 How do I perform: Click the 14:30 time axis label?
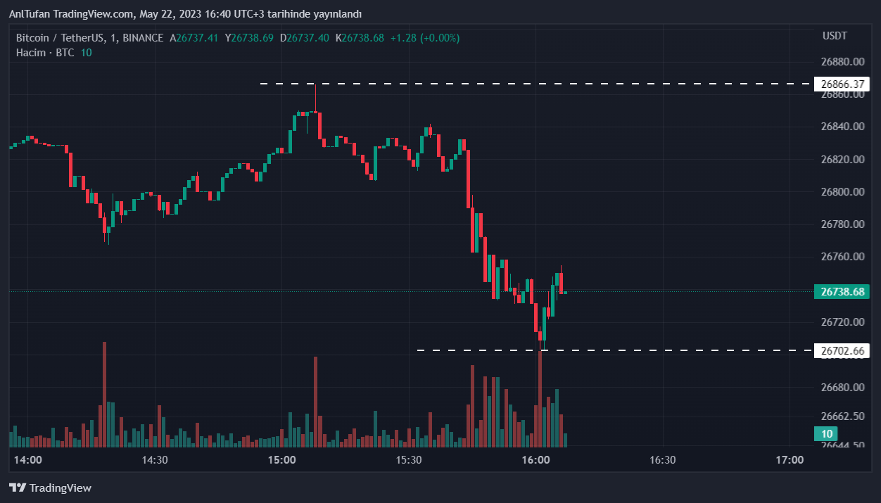[155, 460]
